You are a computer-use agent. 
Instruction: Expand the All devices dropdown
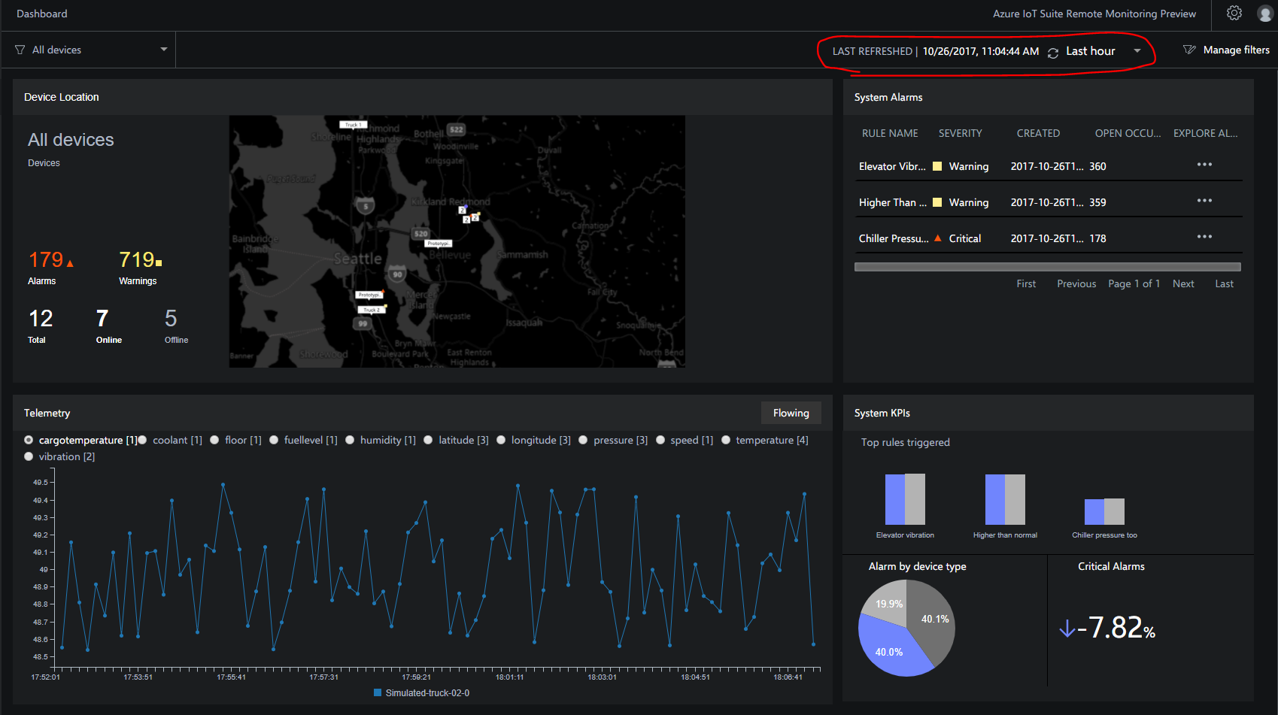click(163, 49)
